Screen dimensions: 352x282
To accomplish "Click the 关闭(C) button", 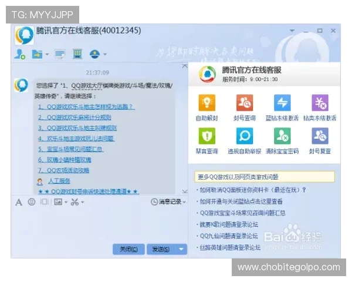I will pos(128,249).
